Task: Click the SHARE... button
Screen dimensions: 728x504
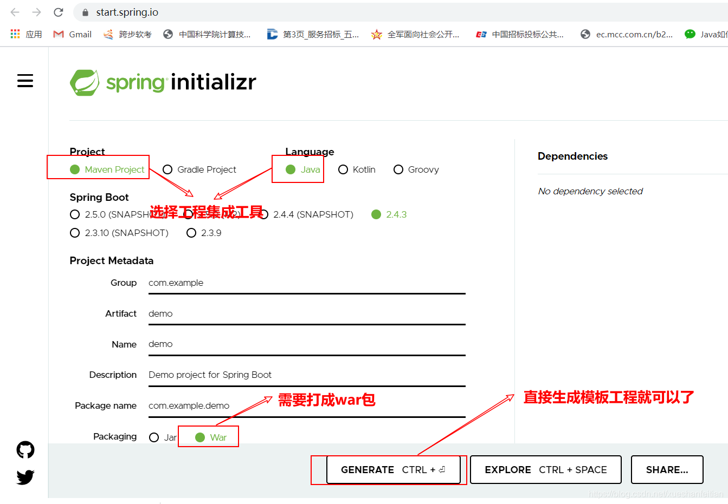Action: tap(667, 470)
